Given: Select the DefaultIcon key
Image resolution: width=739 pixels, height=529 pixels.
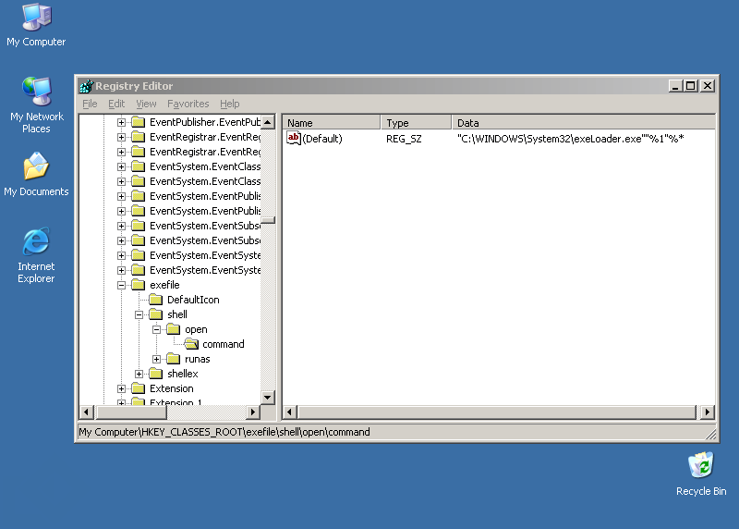Looking at the screenshot, I should click(x=193, y=300).
